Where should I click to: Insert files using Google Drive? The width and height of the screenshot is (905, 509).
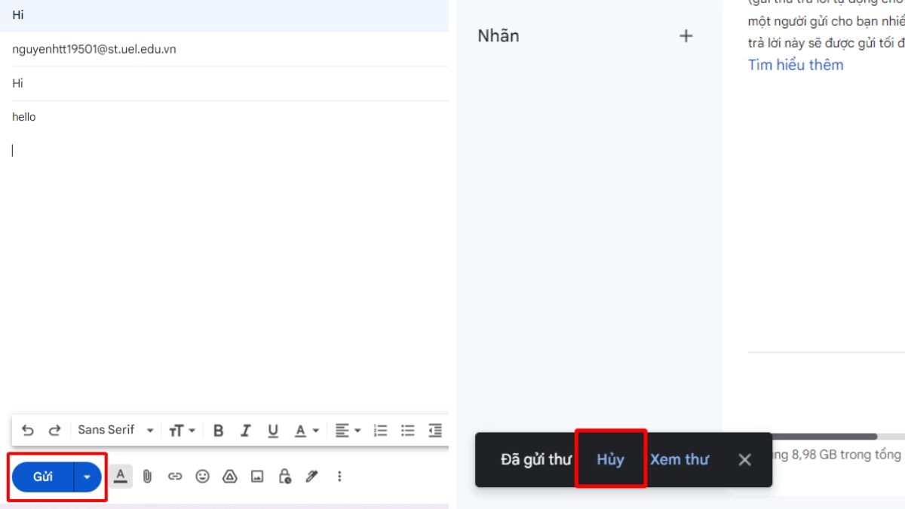[x=230, y=476]
